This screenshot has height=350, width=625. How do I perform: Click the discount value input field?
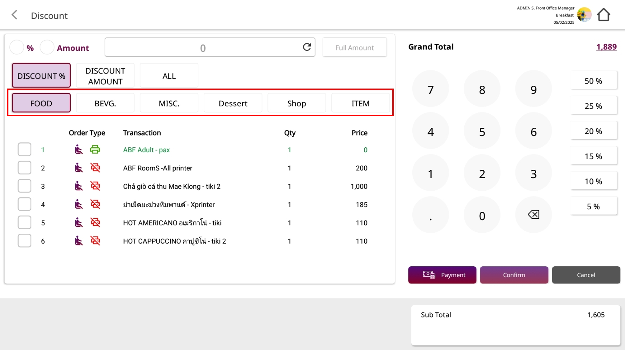click(203, 48)
